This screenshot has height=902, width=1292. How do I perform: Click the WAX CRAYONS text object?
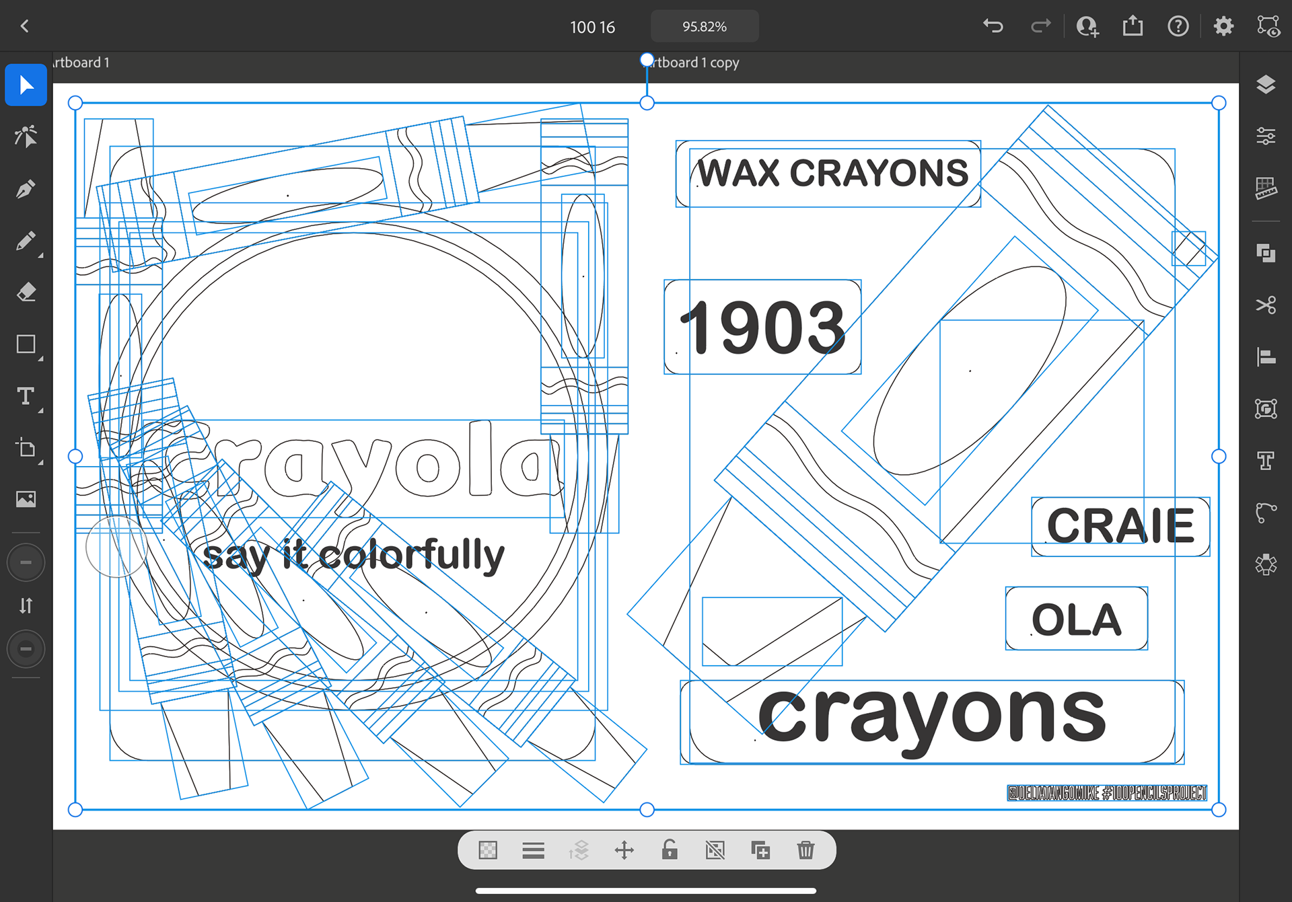point(832,174)
